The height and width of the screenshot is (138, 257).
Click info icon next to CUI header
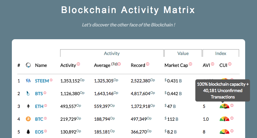230,64
